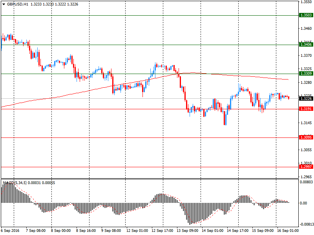Viewport: 314px width, 235px height.
Task: Click the MACD zero level label 0.00
Action: (303, 203)
